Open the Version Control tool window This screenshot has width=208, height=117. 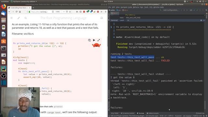(127, 113)
